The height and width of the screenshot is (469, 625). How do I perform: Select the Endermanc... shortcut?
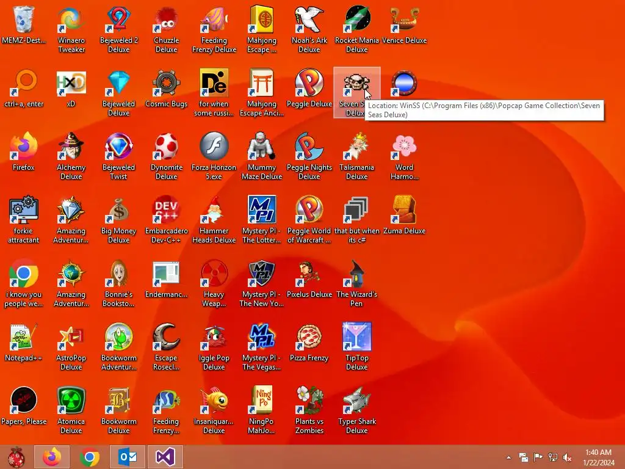click(166, 273)
